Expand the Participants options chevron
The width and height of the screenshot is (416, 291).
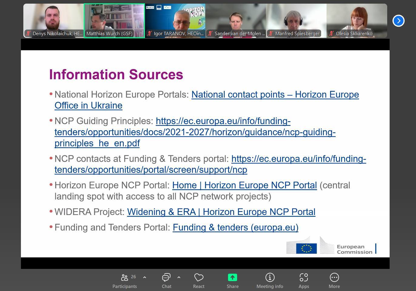point(145,277)
